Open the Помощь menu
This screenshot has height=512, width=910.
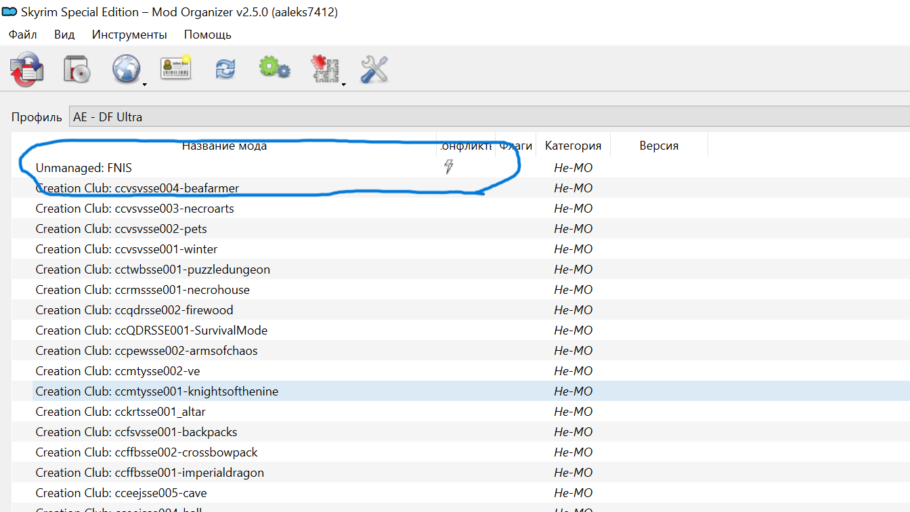pyautogui.click(x=207, y=35)
